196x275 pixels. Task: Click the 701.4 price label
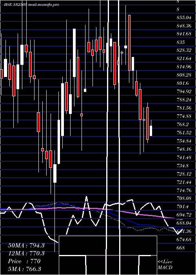coord(183,207)
